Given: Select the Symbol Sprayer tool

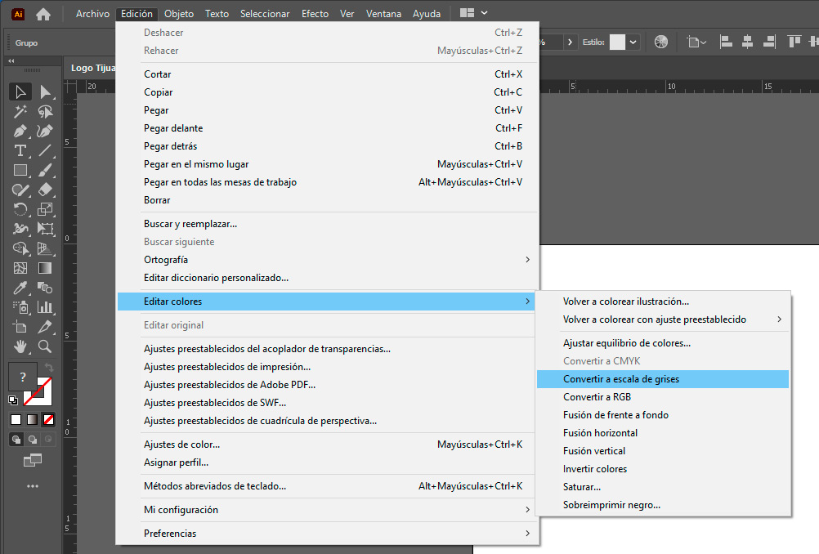Looking at the screenshot, I should pos(20,307).
